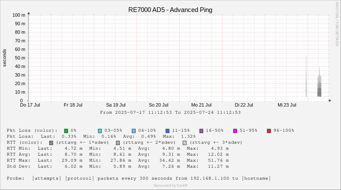Click the Generated by Cacti footer text

pos(170,185)
